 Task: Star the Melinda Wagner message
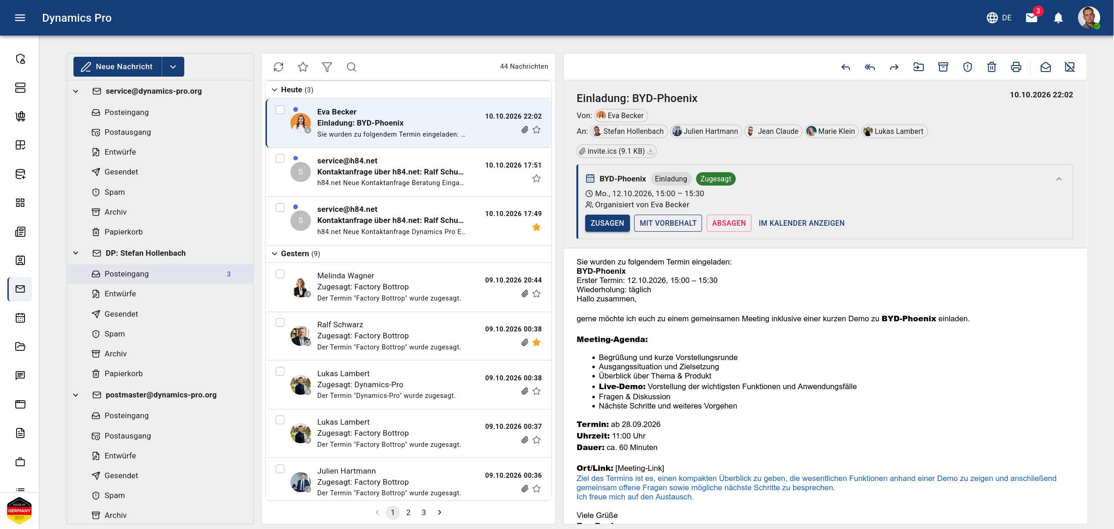(x=536, y=294)
